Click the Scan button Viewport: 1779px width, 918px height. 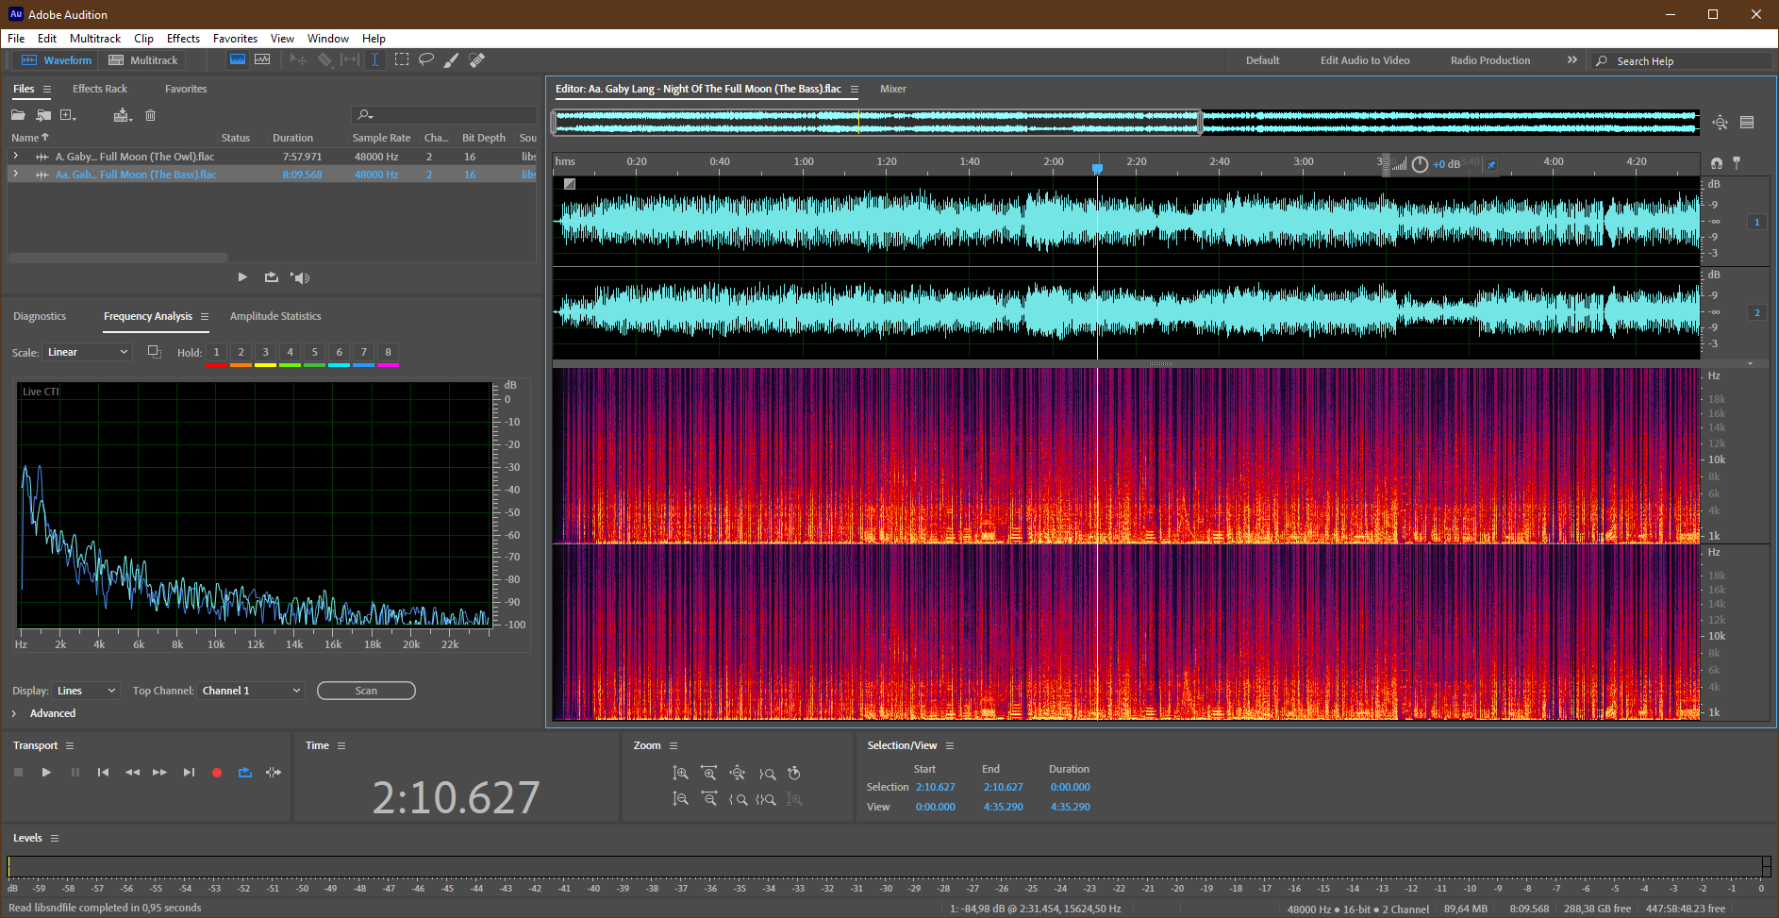366,691
